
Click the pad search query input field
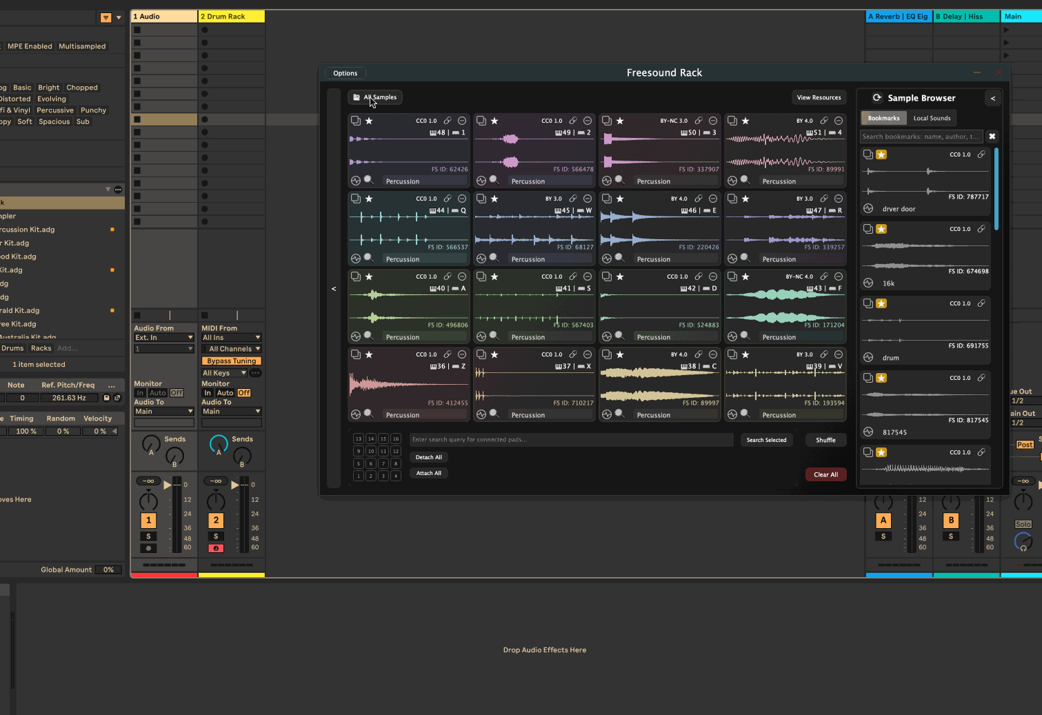click(571, 440)
